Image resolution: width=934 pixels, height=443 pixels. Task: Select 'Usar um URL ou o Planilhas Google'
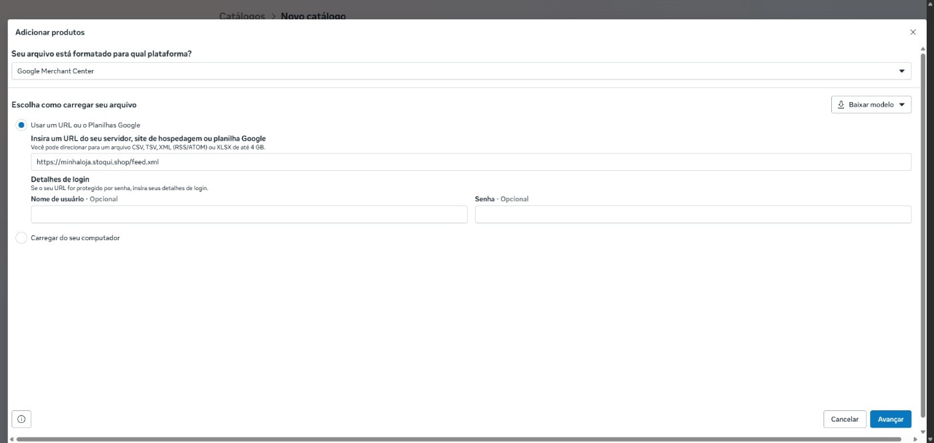click(x=21, y=125)
